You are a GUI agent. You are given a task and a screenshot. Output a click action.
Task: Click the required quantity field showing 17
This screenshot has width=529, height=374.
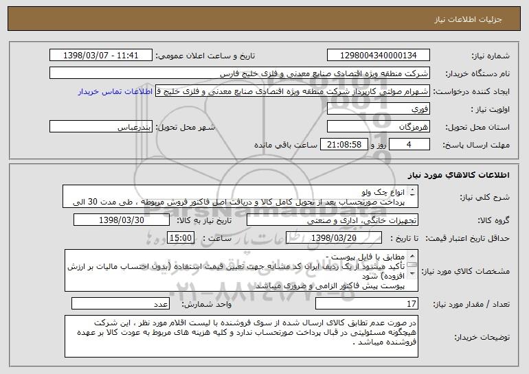click(x=367, y=303)
